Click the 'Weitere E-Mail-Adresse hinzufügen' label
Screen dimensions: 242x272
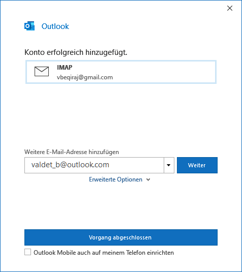[x=72, y=152]
